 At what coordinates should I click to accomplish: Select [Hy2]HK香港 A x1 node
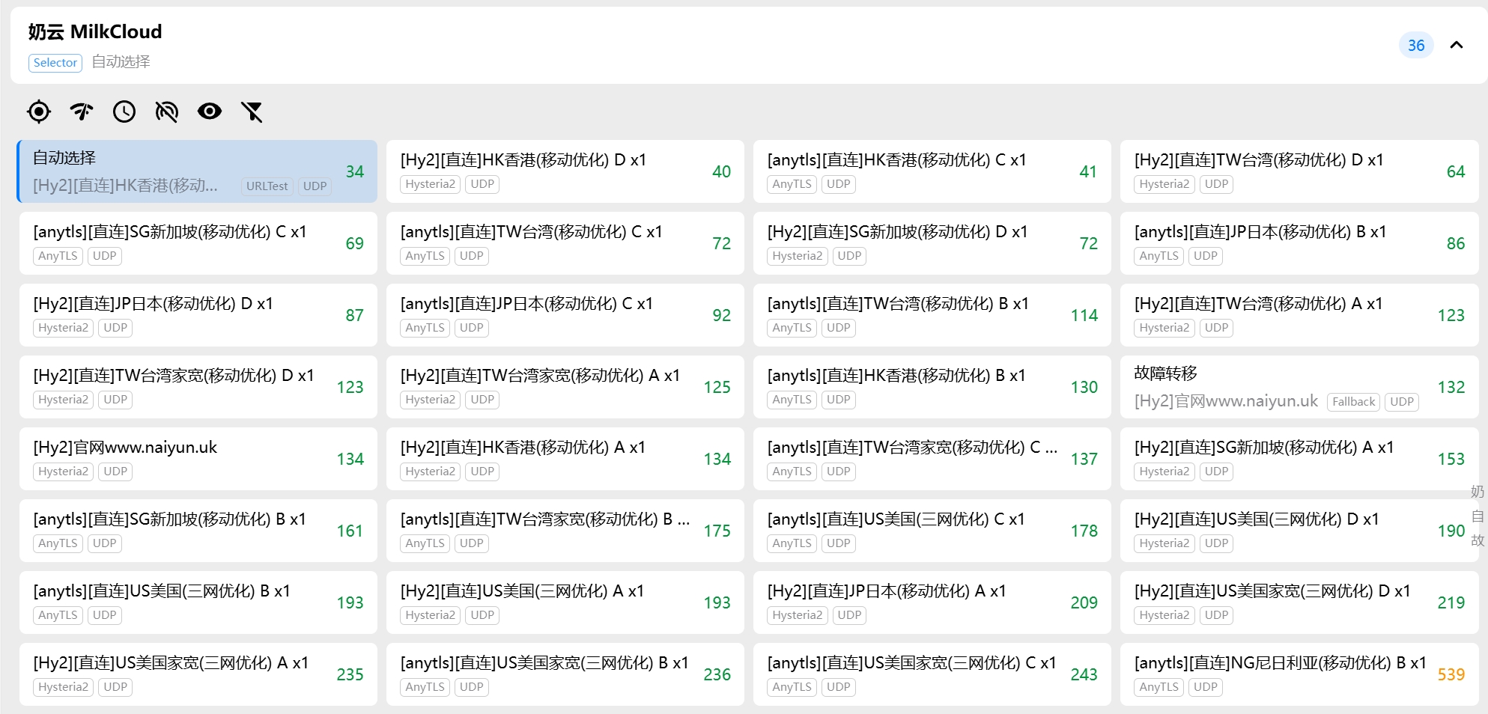[565, 459]
